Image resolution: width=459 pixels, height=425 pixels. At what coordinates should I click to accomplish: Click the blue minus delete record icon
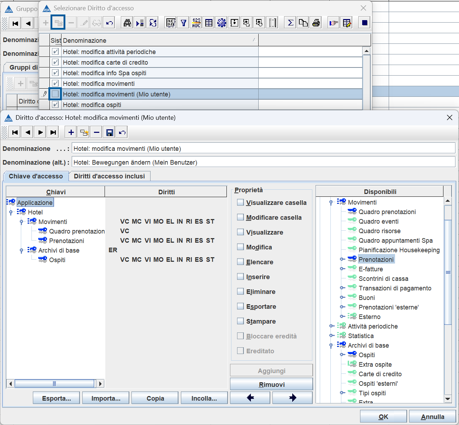click(96, 132)
